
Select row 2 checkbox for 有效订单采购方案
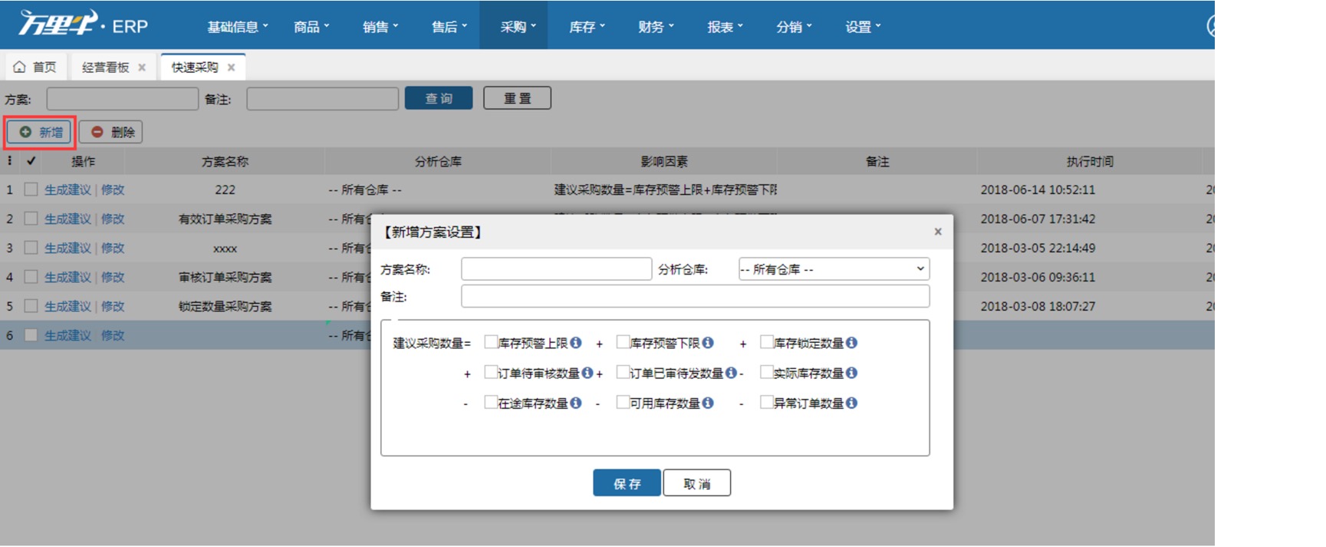pos(31,219)
